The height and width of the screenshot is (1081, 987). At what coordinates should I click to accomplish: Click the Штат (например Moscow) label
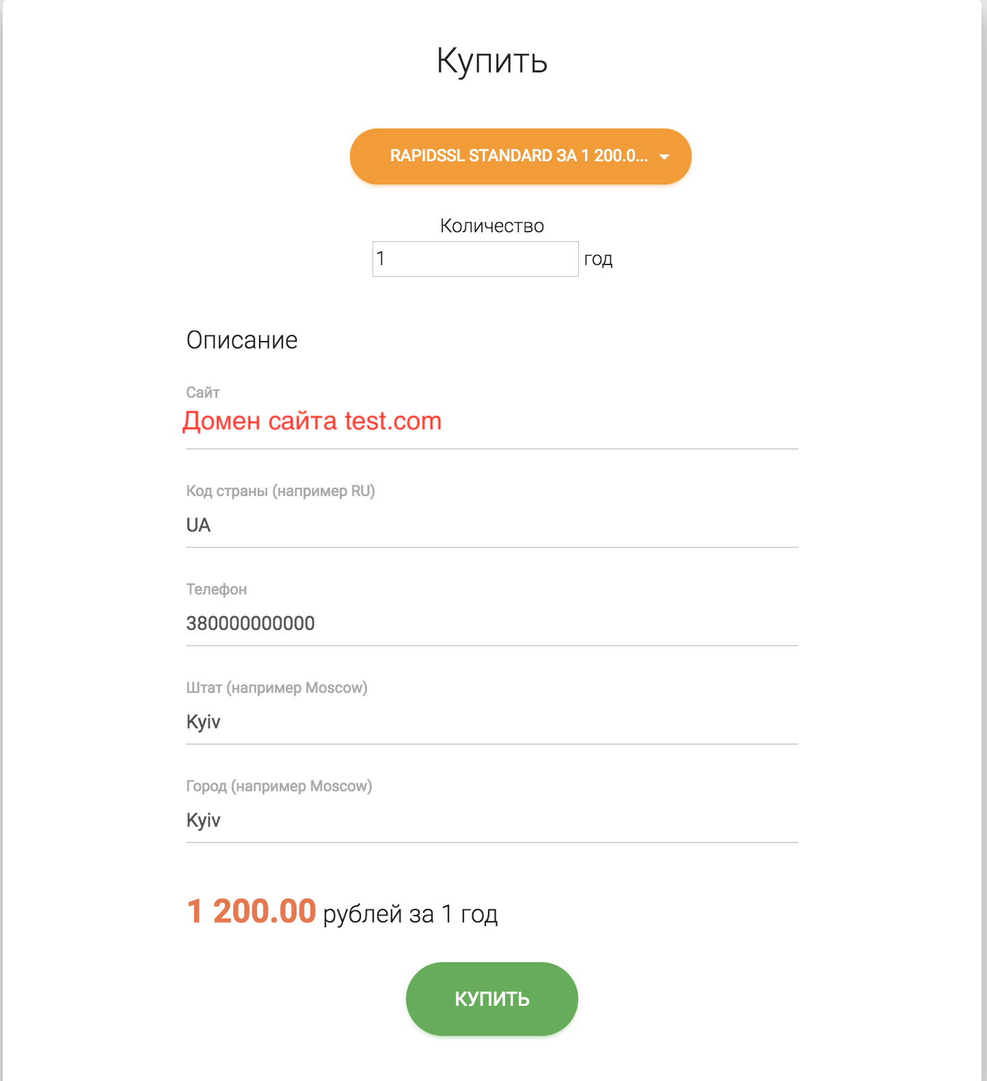point(277,688)
